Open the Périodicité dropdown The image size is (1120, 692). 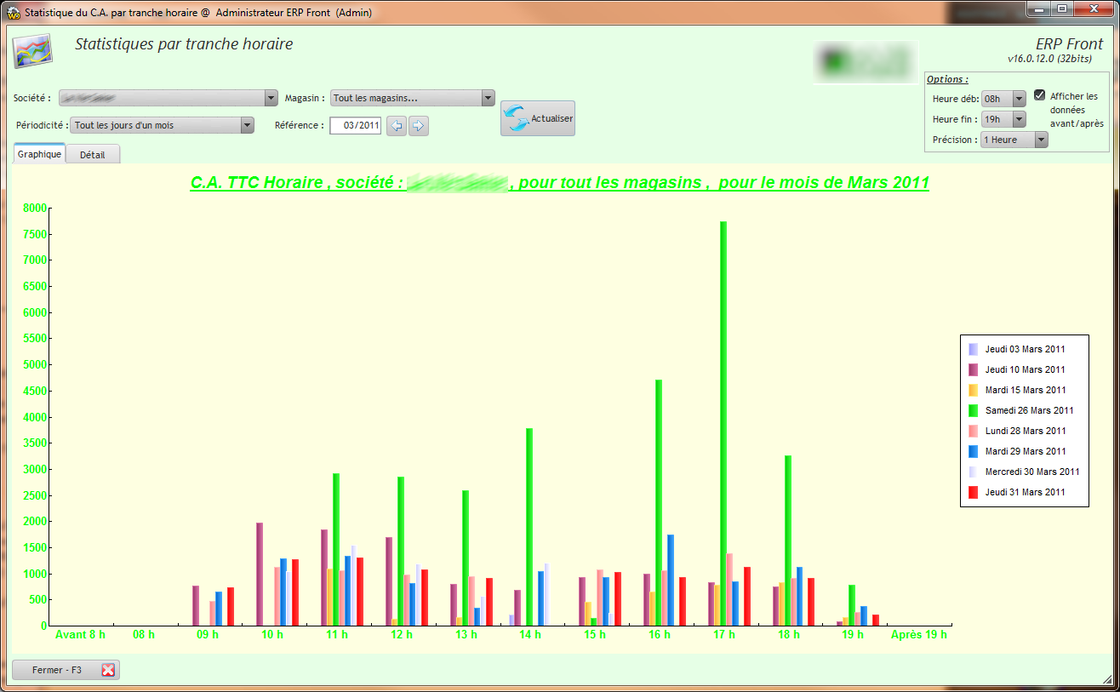pyautogui.click(x=247, y=125)
